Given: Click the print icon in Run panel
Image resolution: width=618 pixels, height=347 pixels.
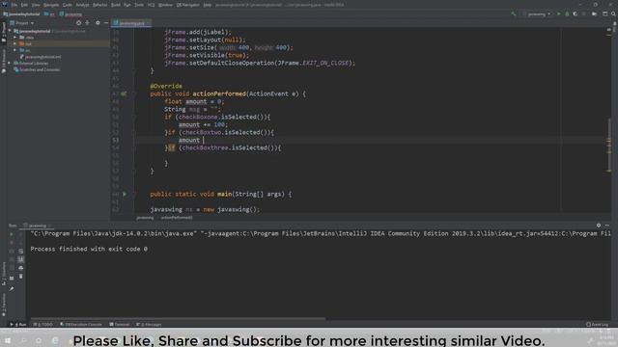Looking at the screenshot, I should tap(21, 268).
